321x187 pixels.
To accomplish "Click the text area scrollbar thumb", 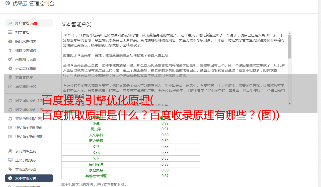I will click(x=290, y=47).
